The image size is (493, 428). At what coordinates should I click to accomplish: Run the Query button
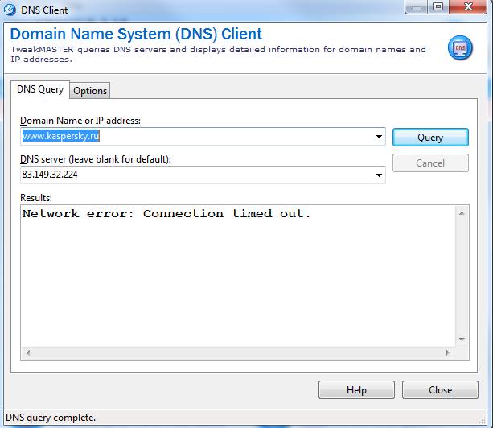pyautogui.click(x=430, y=137)
